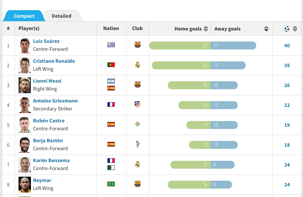Viewport: 303px width, 197px height.
Task: Click Karim Benzema name link
Action: tap(51, 160)
